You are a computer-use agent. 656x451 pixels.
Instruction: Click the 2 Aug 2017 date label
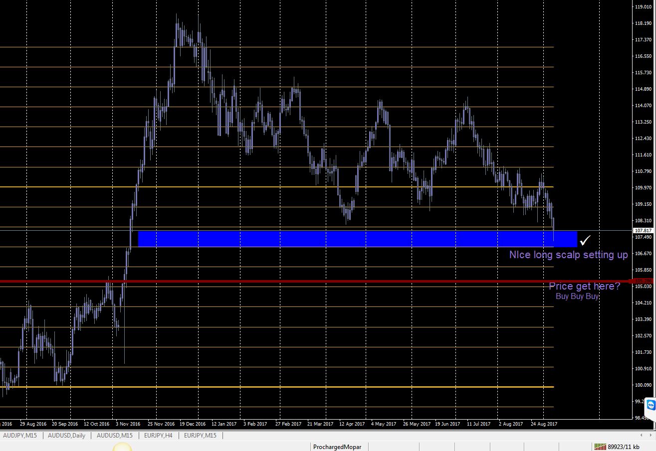[511, 424]
